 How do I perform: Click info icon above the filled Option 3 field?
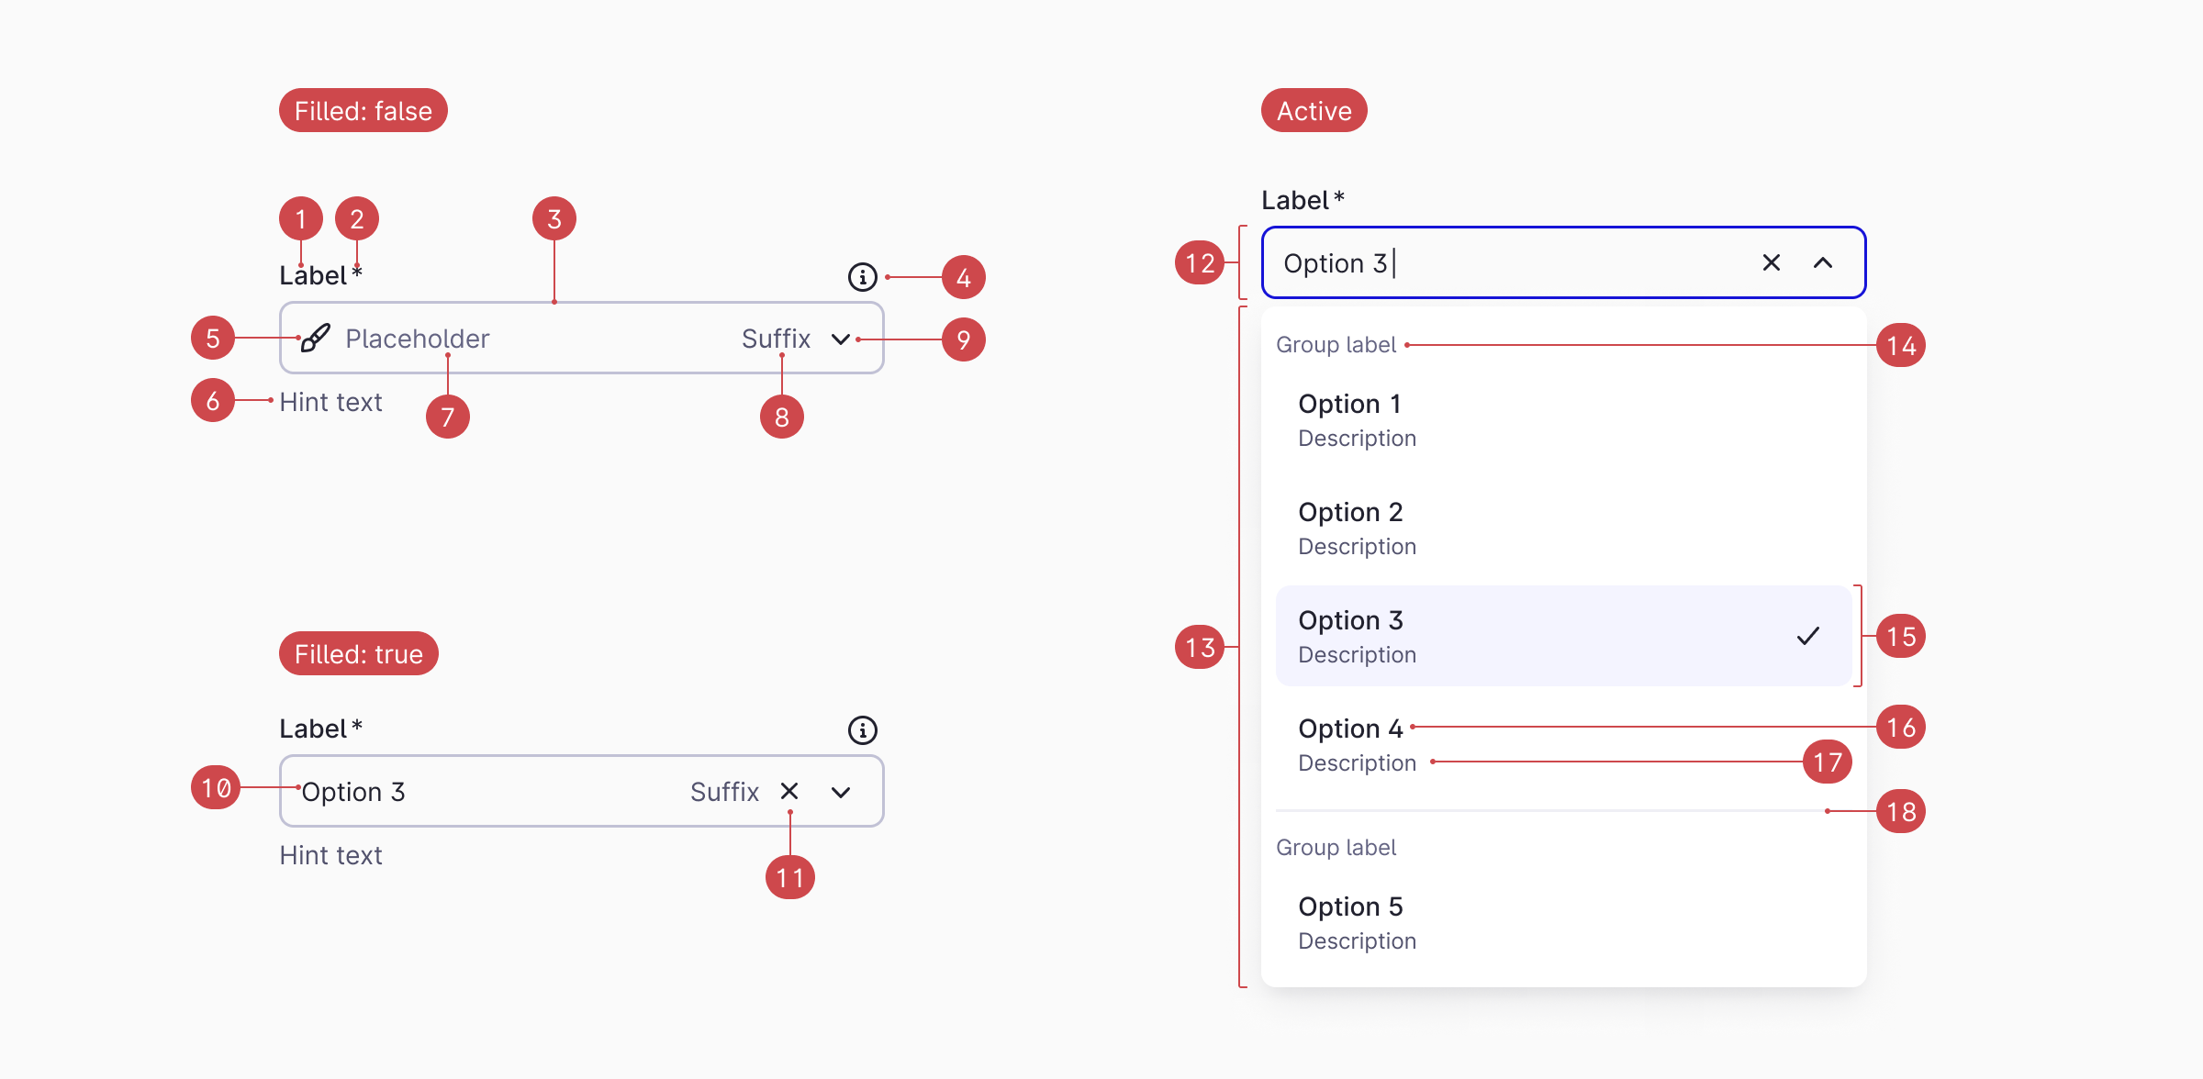click(x=862, y=729)
